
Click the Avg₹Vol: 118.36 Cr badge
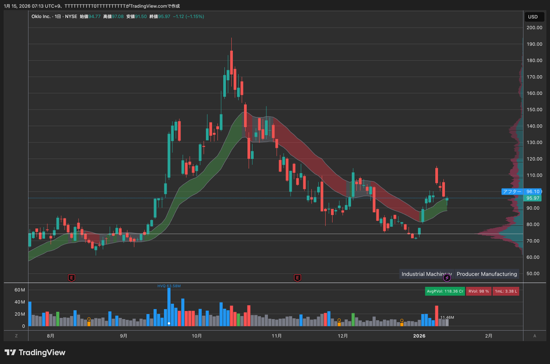(445, 291)
